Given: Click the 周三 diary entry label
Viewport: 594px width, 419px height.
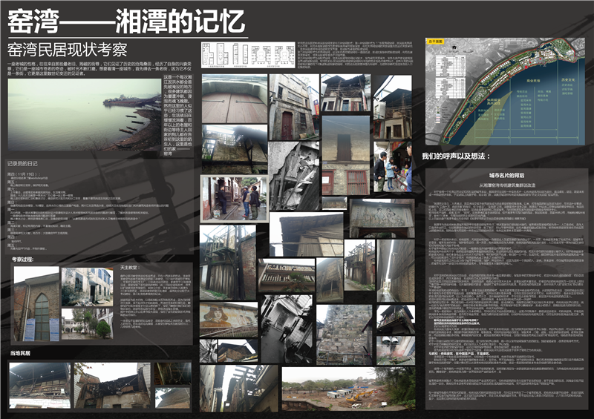Looking at the screenshot, I should tap(11, 230).
